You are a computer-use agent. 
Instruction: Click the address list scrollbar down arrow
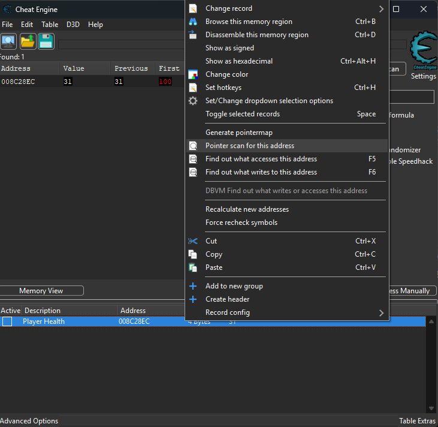[x=430, y=409]
